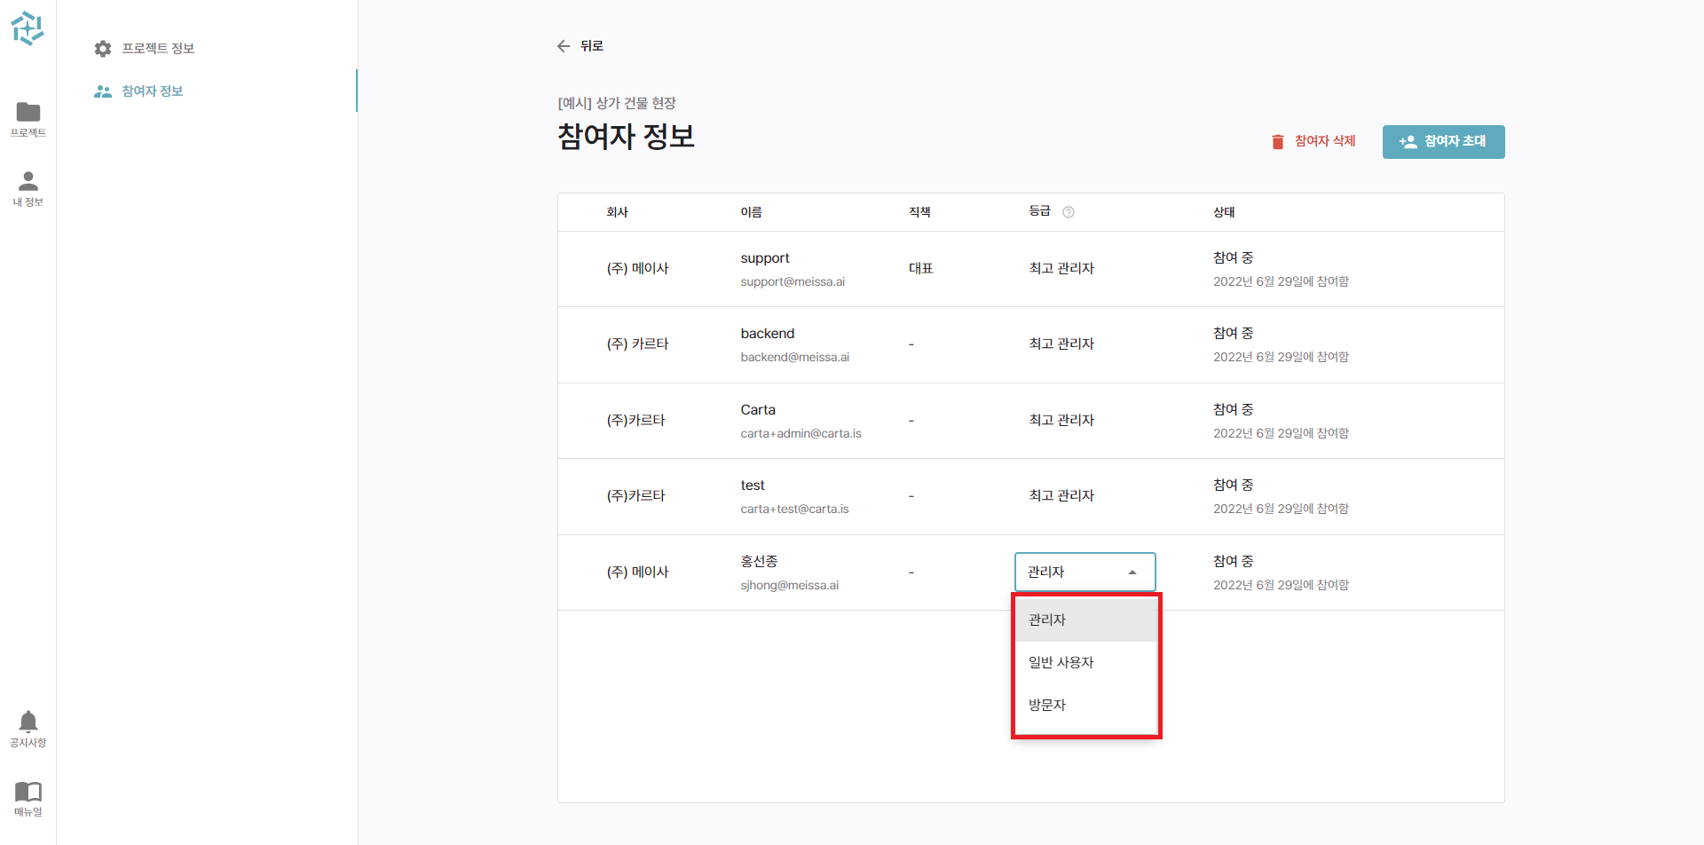Click the 참여자 초대 invite button
The height and width of the screenshot is (845, 1704).
(x=1443, y=141)
